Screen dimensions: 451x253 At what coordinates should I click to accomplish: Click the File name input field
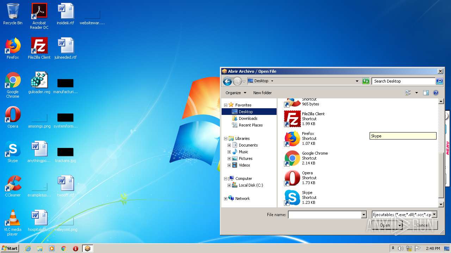click(x=325, y=215)
